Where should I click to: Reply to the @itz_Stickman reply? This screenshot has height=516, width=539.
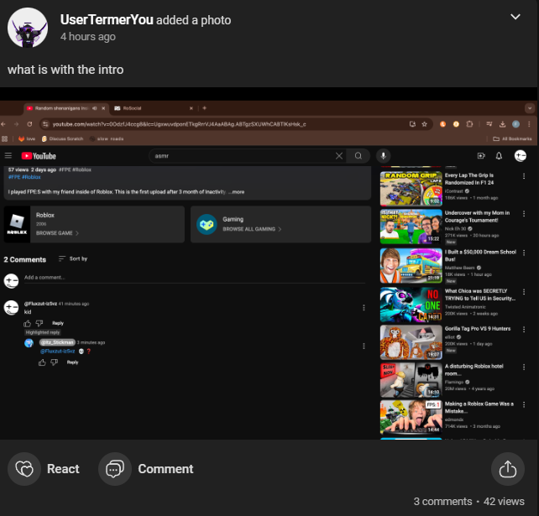72,362
